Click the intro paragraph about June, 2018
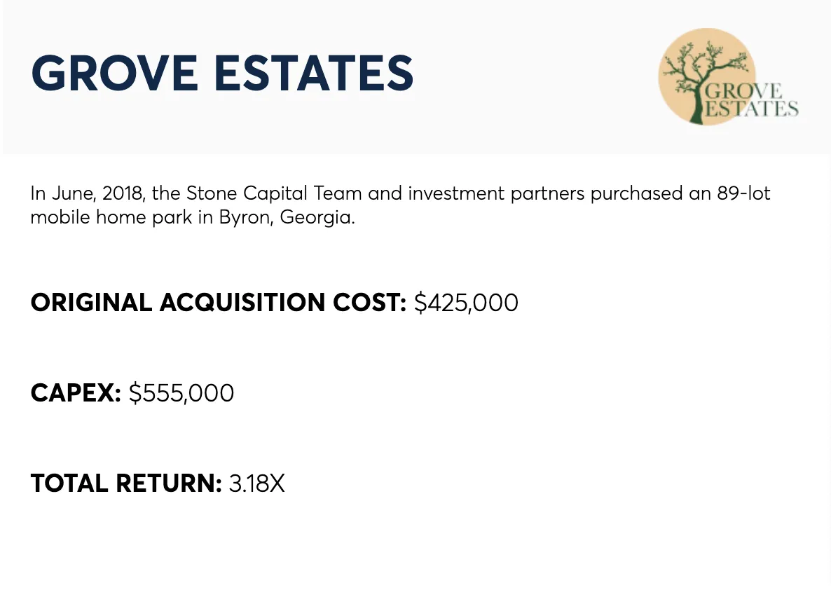 pyautogui.click(x=400, y=205)
